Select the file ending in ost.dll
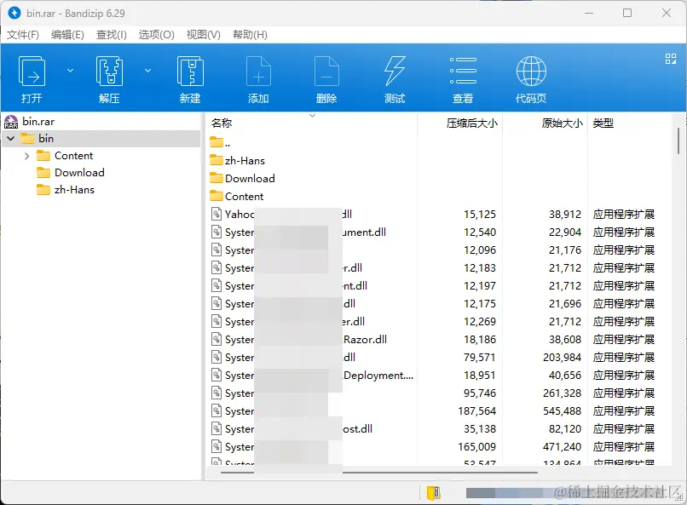The width and height of the screenshot is (687, 505). click(x=438, y=429)
